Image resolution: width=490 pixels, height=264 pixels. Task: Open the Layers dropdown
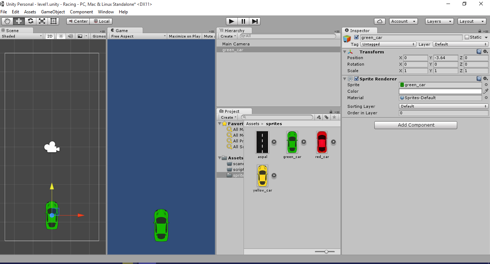click(x=439, y=21)
